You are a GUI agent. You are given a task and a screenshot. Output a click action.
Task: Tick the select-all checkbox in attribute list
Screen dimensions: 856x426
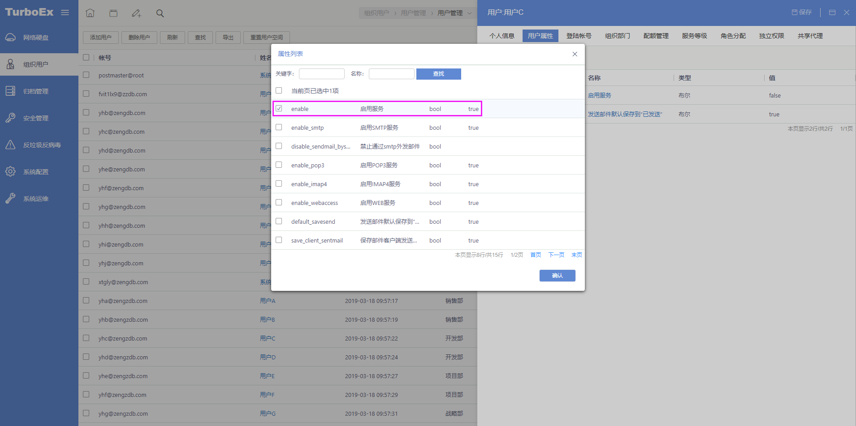pyautogui.click(x=279, y=90)
